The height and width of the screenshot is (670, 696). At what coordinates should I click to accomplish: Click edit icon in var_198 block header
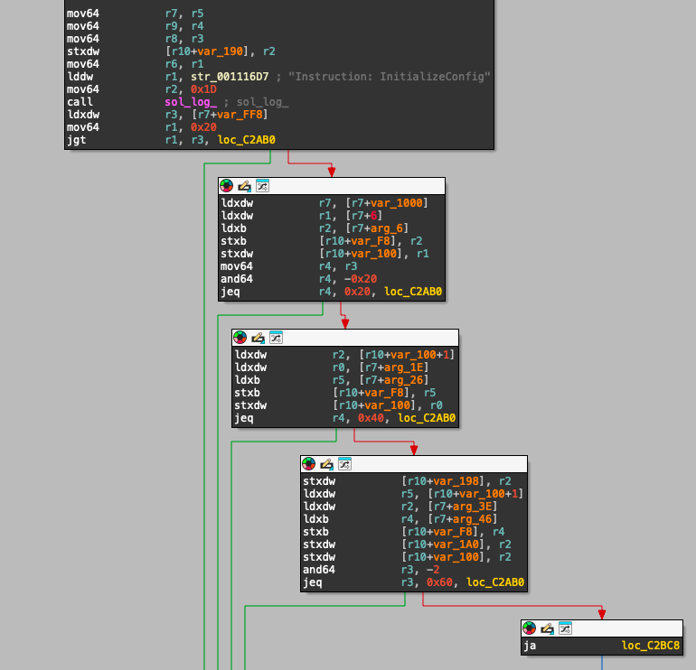(x=326, y=464)
